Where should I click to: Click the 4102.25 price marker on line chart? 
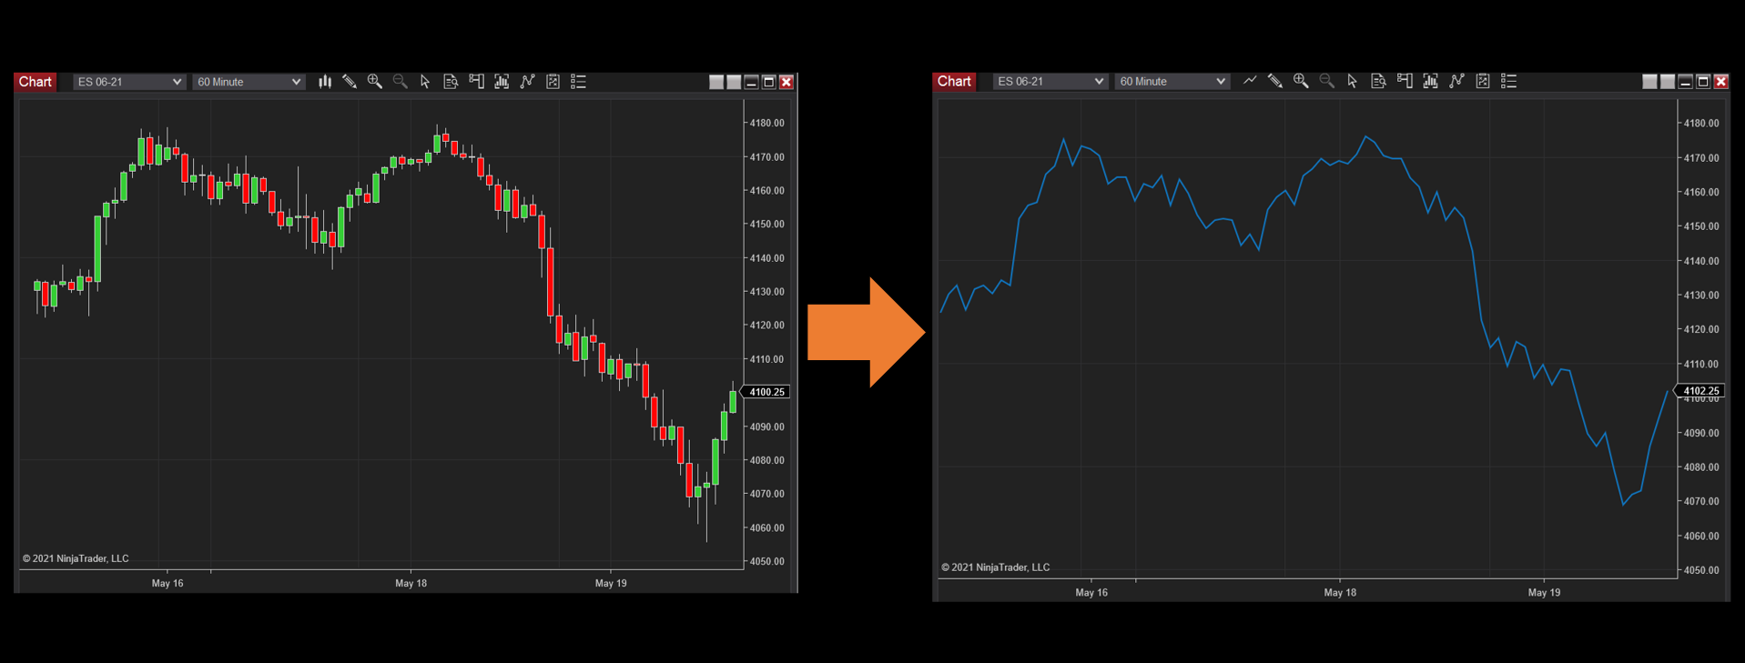tap(1700, 391)
